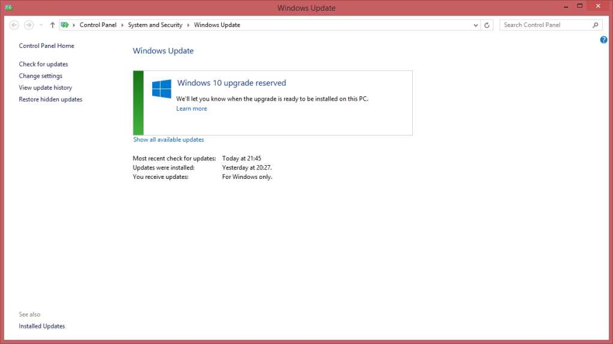Click Check for updates link
Screen dimensions: 613x344
pyautogui.click(x=43, y=64)
